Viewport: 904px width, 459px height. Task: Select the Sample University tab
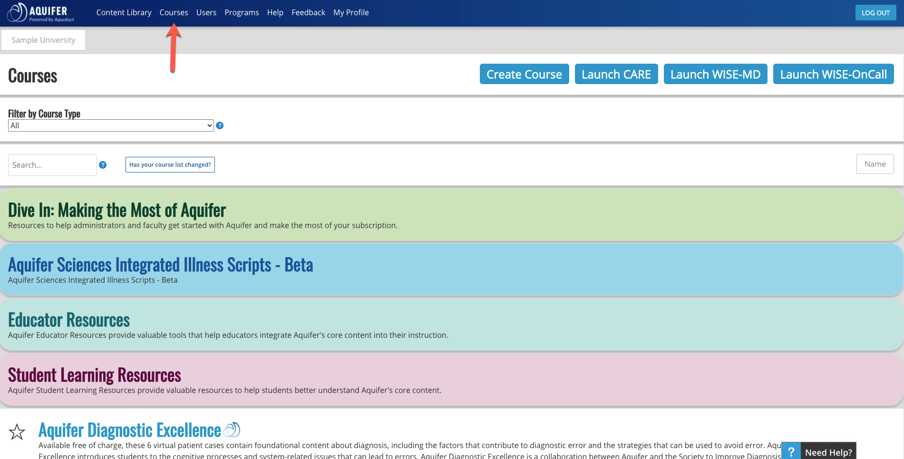pos(43,40)
